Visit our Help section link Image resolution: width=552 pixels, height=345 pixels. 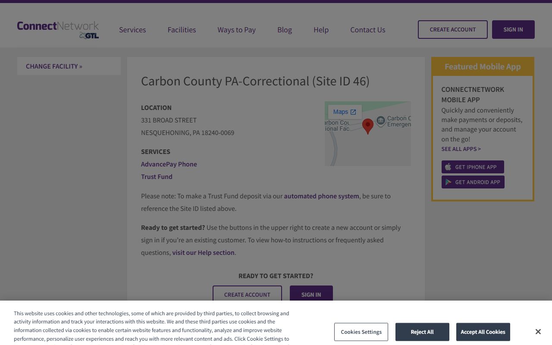(204, 252)
